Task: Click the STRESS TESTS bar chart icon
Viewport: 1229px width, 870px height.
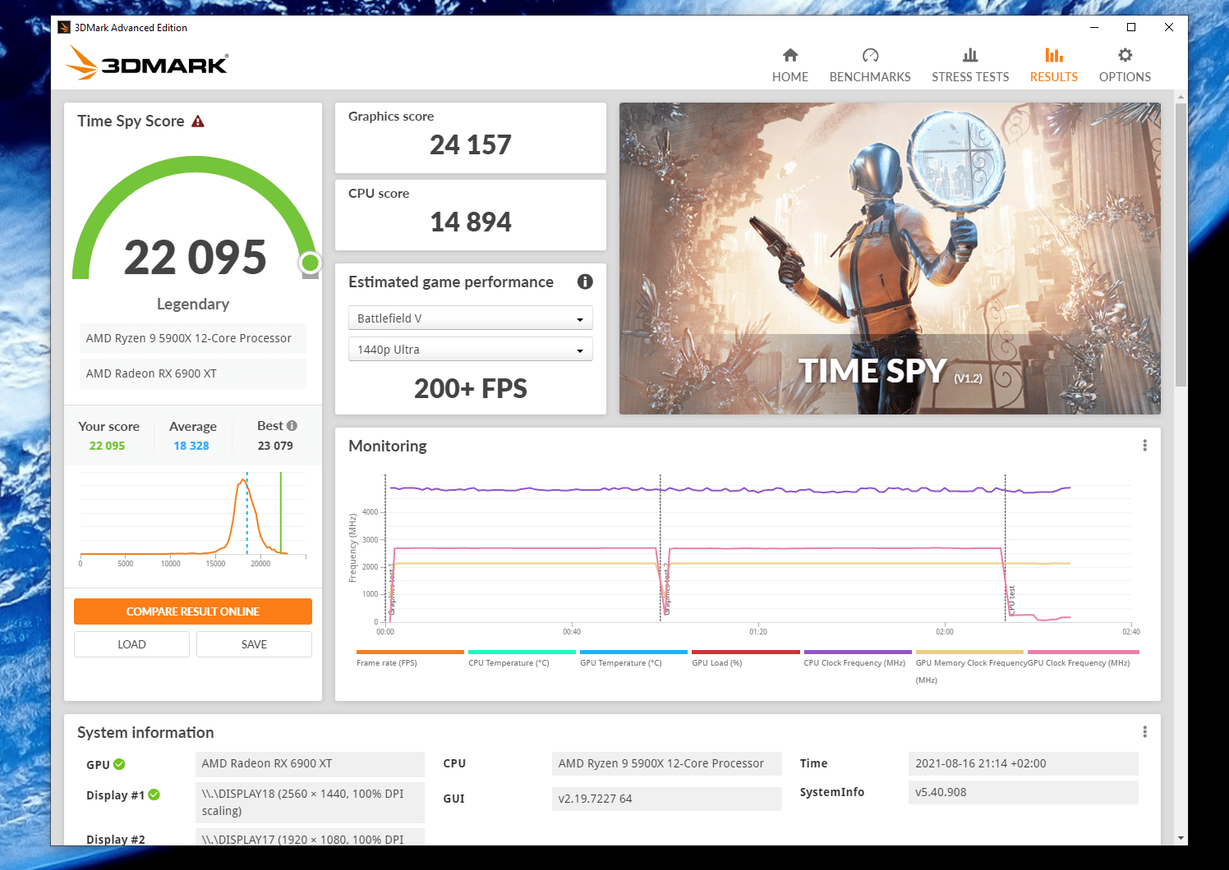Action: pyautogui.click(x=970, y=55)
